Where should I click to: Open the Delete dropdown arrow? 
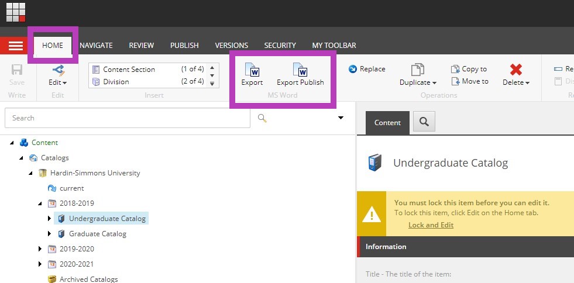[x=528, y=83]
